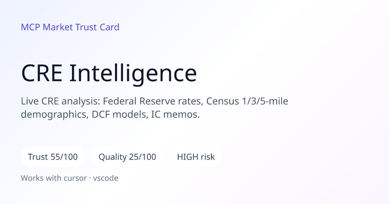Click the number 55/100 in Trust badge
Screen dimensions: 389x204
pos(64,157)
